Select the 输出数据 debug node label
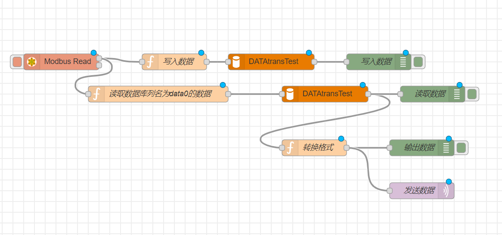502x235 pixels. [x=419, y=147]
